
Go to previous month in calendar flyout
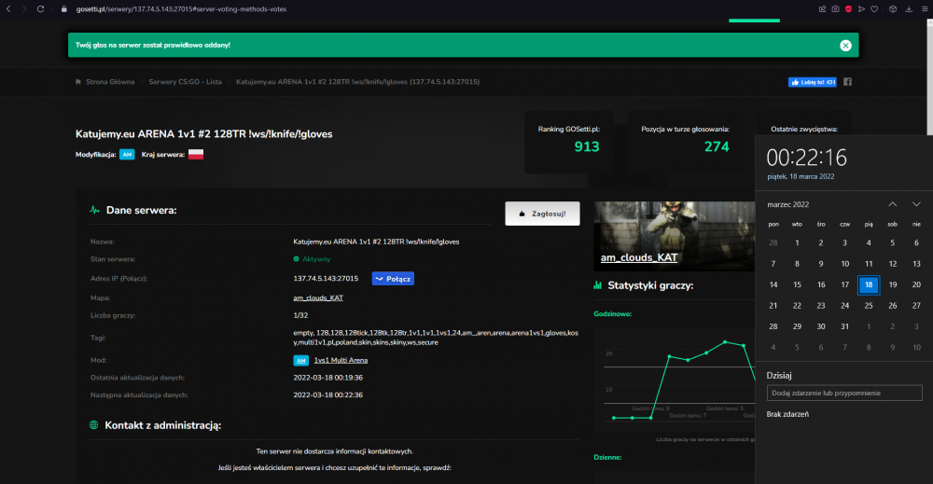[x=893, y=204]
